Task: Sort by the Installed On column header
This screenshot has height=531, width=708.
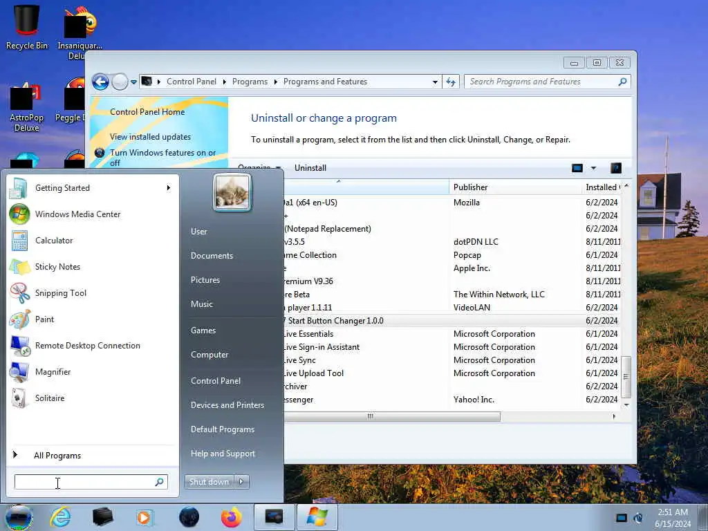Action: 602,187
